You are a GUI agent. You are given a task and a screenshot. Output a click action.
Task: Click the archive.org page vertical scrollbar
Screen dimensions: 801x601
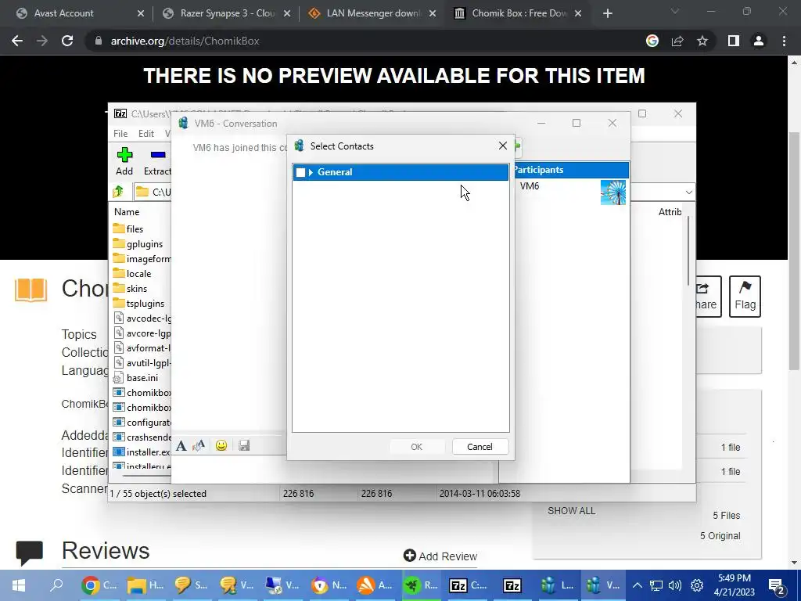[794, 250]
